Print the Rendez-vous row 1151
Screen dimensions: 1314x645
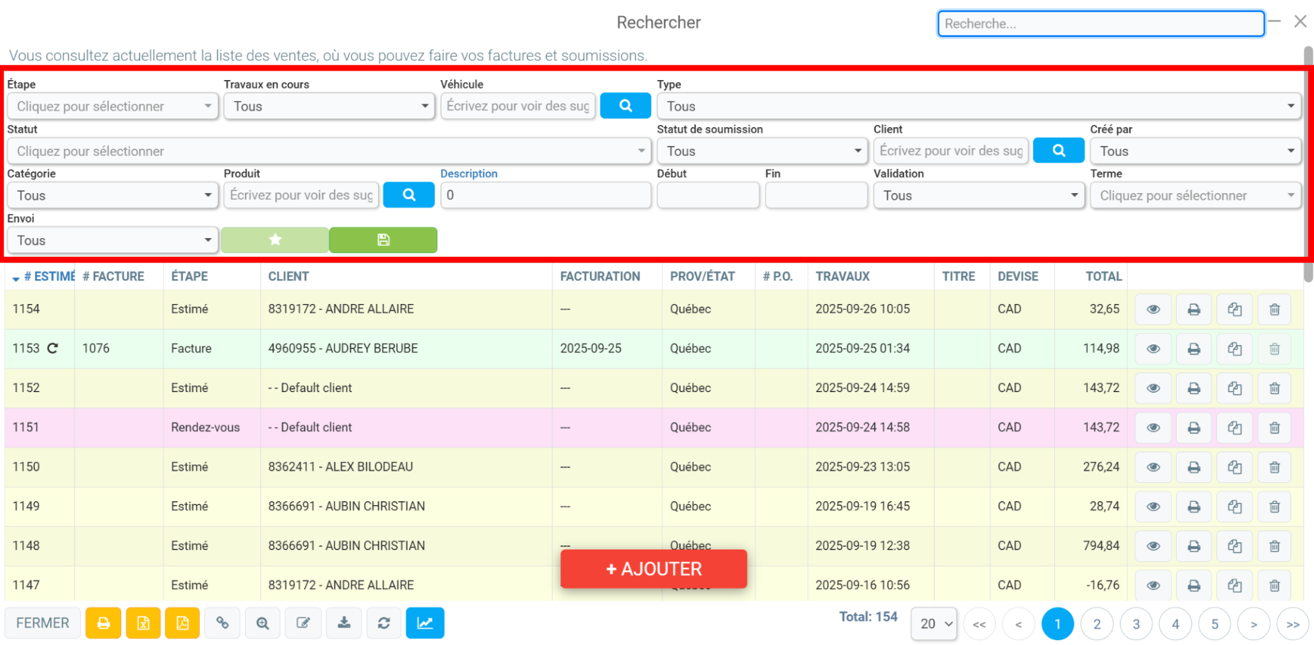[x=1194, y=428]
